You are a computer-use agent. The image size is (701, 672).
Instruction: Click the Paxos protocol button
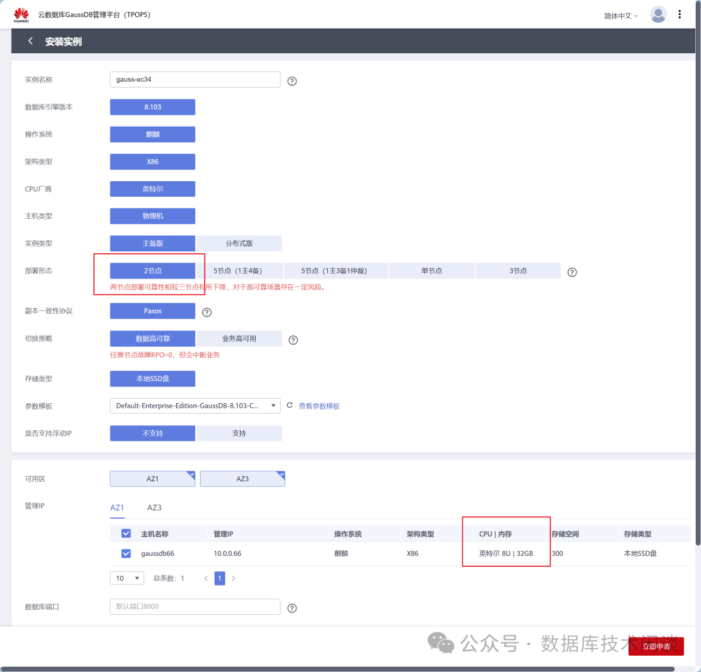coord(153,311)
